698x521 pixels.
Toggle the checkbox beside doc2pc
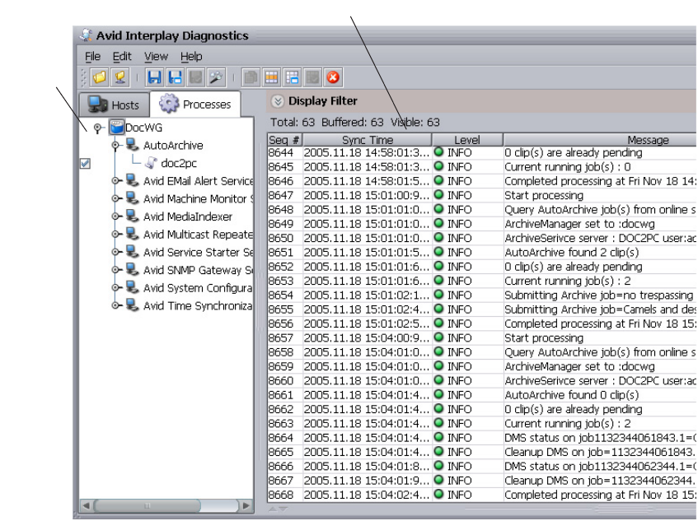pos(85,163)
